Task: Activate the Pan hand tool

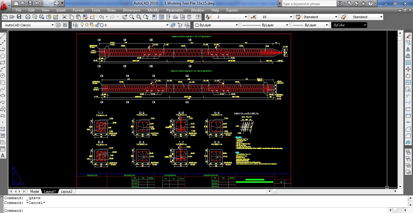Action: [x=125, y=17]
